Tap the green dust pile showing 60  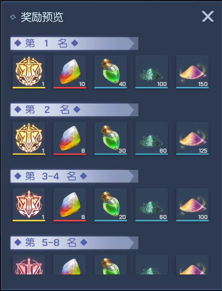[151, 205]
